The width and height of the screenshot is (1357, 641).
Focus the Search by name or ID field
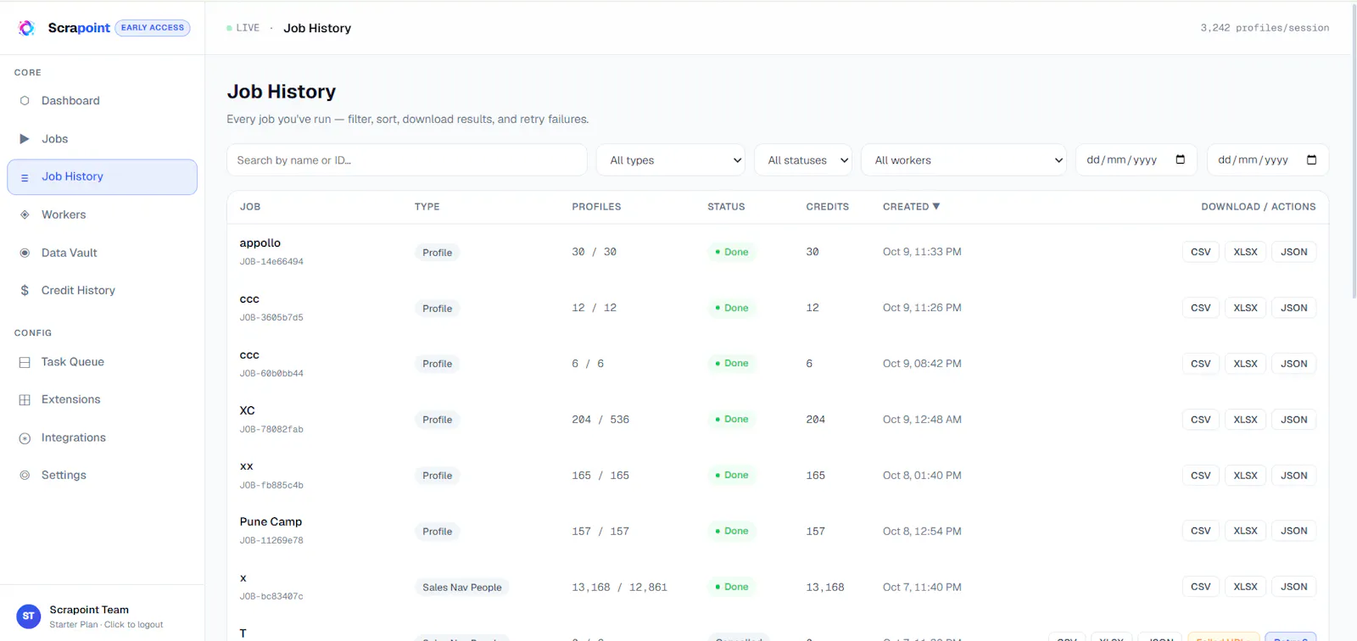(407, 160)
